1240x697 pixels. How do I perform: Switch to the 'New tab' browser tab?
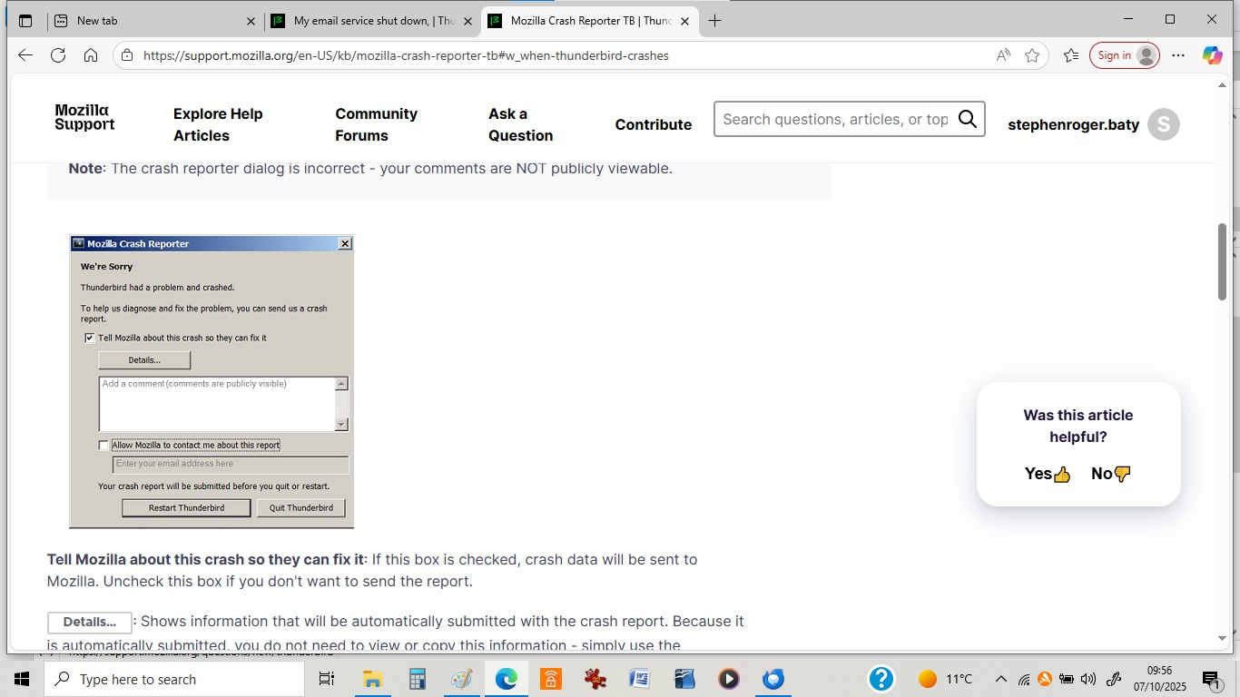pyautogui.click(x=154, y=21)
